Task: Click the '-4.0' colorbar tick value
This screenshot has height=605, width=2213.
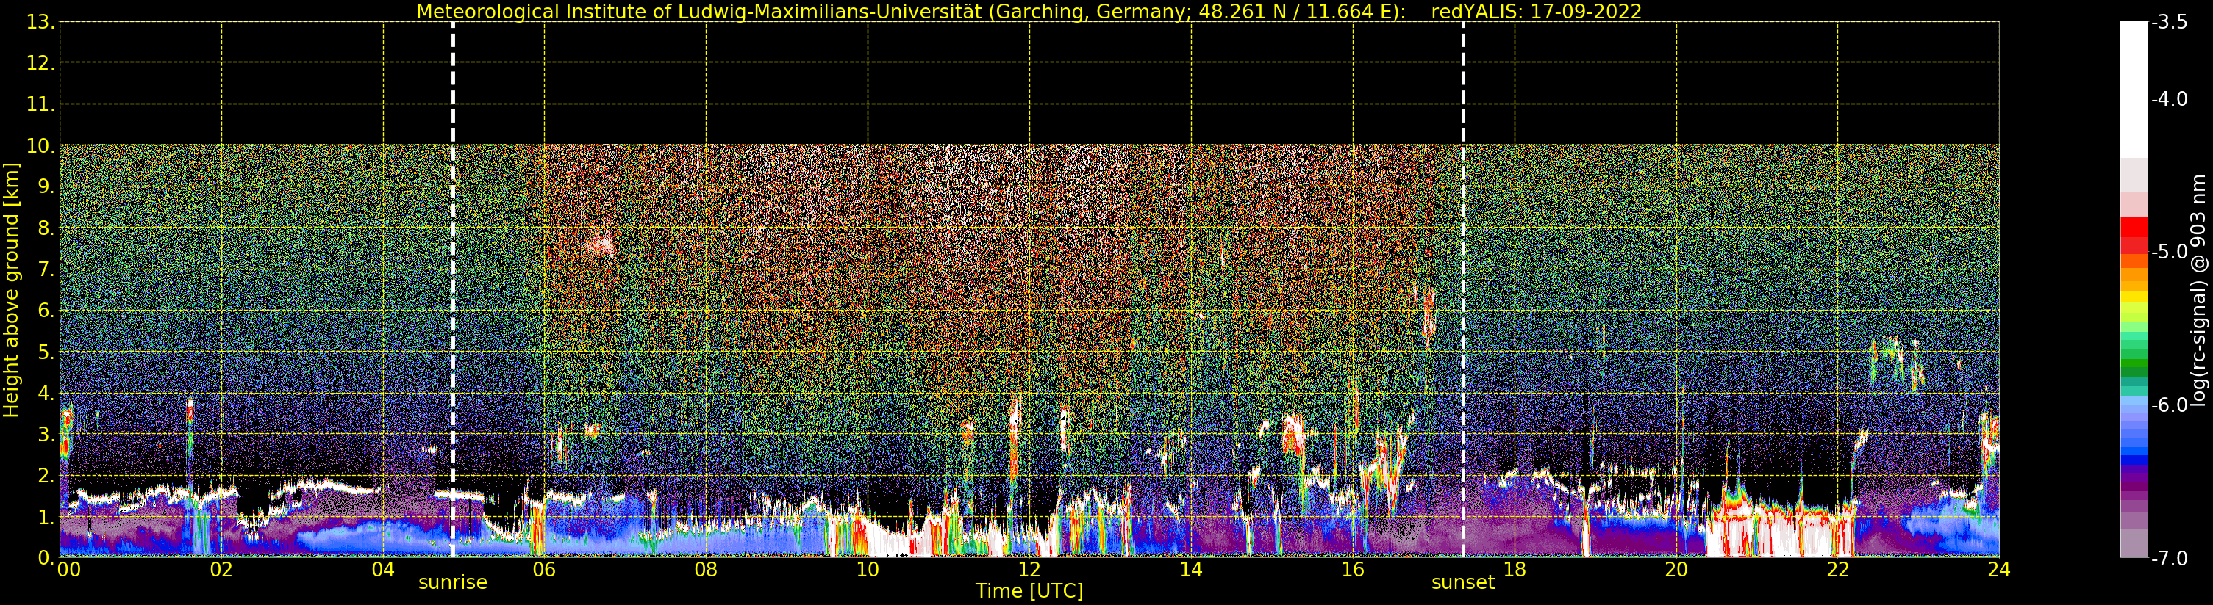Action: click(x=2169, y=100)
